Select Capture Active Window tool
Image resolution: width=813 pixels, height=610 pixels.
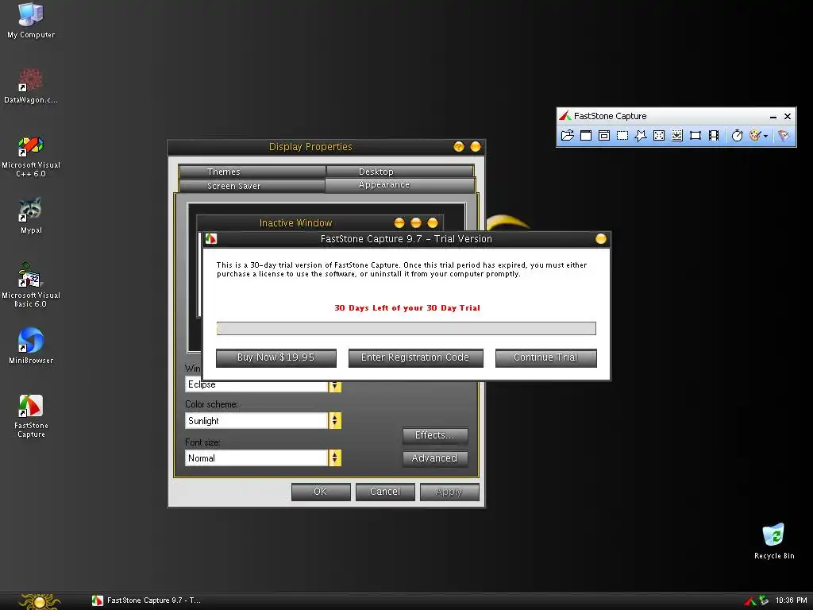(x=586, y=135)
